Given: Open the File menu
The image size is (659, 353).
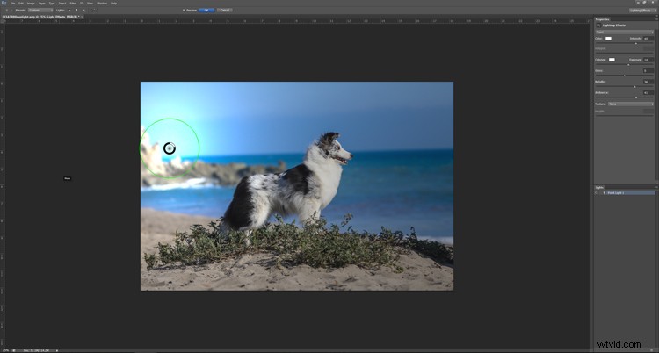Looking at the screenshot, I should 12,3.
